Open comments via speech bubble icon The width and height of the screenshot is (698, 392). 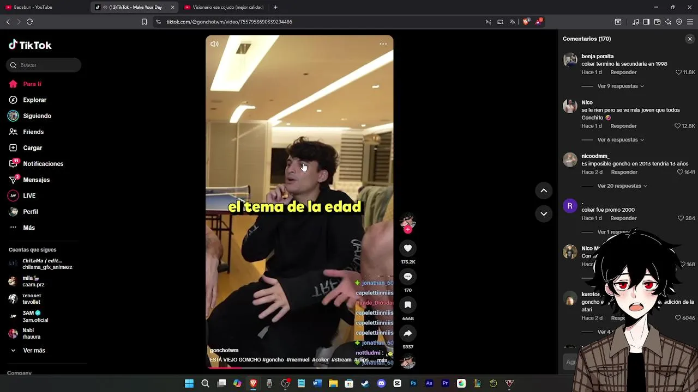click(x=408, y=277)
